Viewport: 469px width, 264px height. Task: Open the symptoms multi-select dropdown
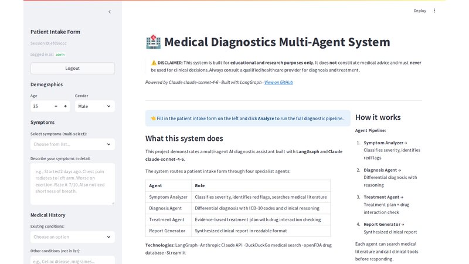coord(72,144)
